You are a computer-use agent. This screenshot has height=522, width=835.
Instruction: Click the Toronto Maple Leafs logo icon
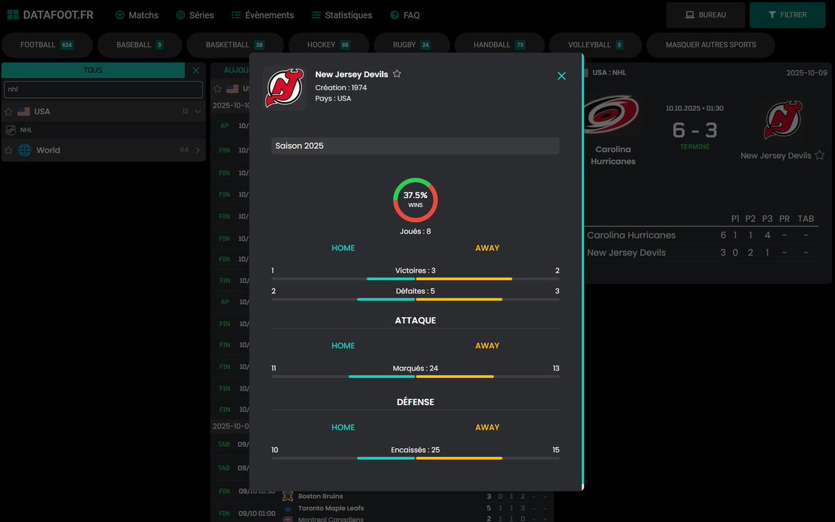click(x=288, y=508)
